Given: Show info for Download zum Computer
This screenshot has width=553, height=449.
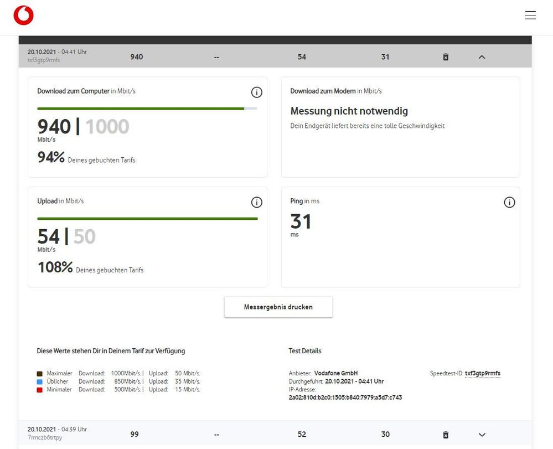Looking at the screenshot, I should click(256, 92).
